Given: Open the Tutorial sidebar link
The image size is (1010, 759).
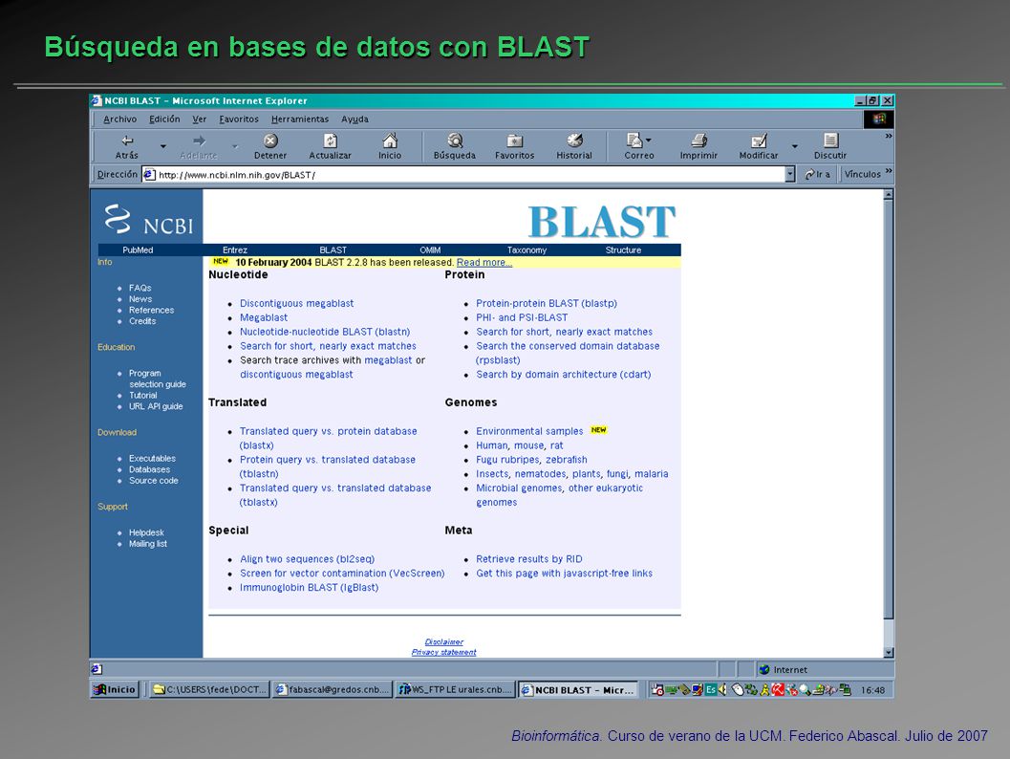Looking at the screenshot, I should [x=142, y=395].
